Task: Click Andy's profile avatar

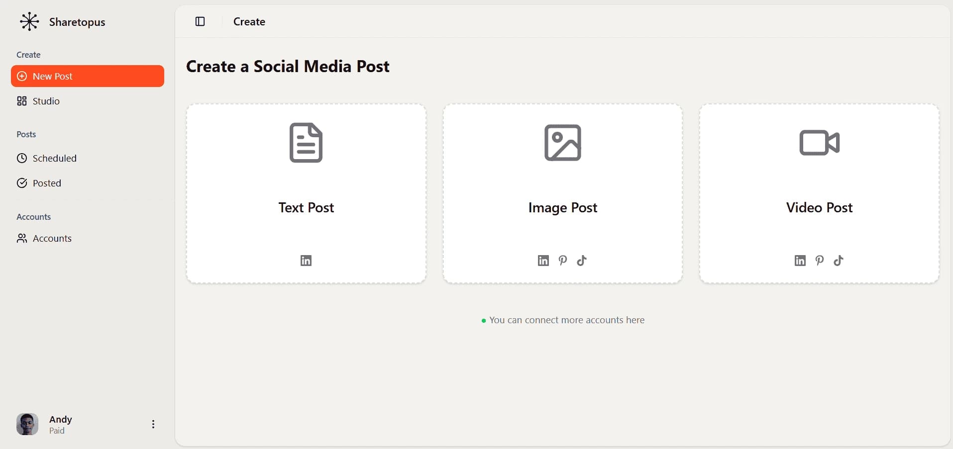Action: tap(27, 424)
